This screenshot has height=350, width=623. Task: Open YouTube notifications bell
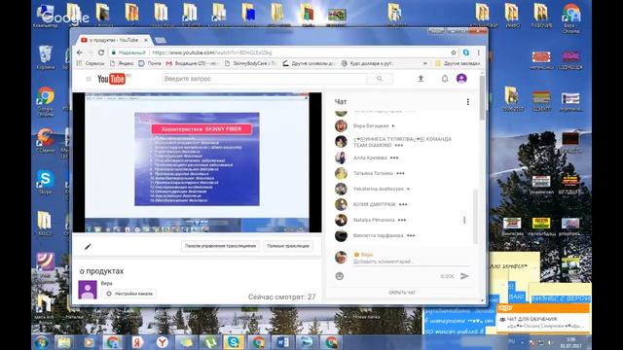click(445, 79)
